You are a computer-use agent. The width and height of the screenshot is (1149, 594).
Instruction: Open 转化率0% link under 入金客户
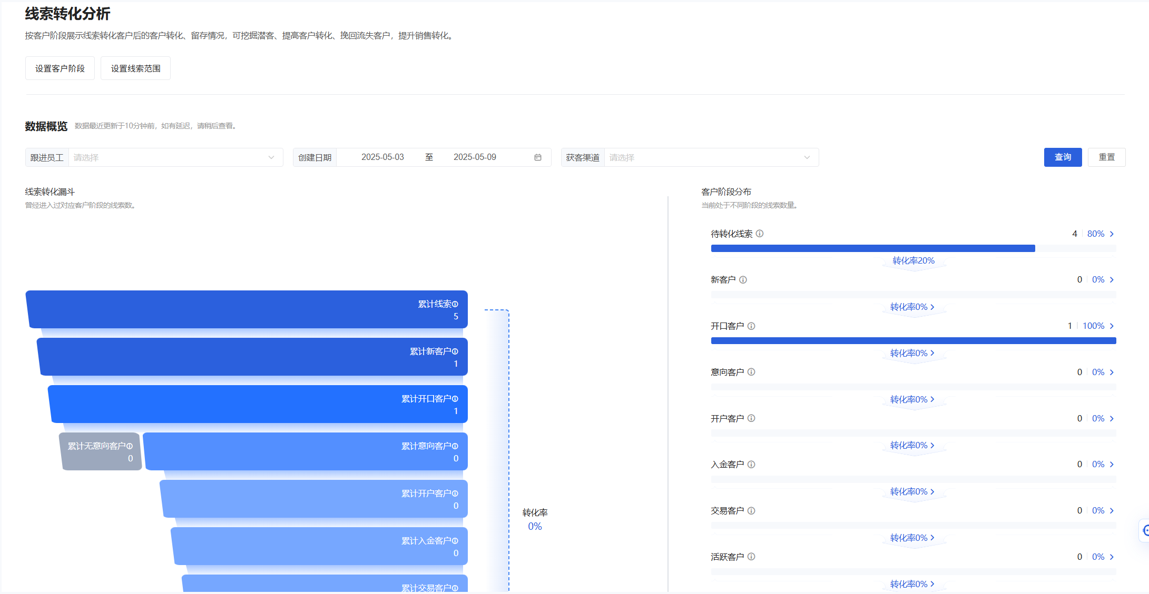[x=912, y=492]
